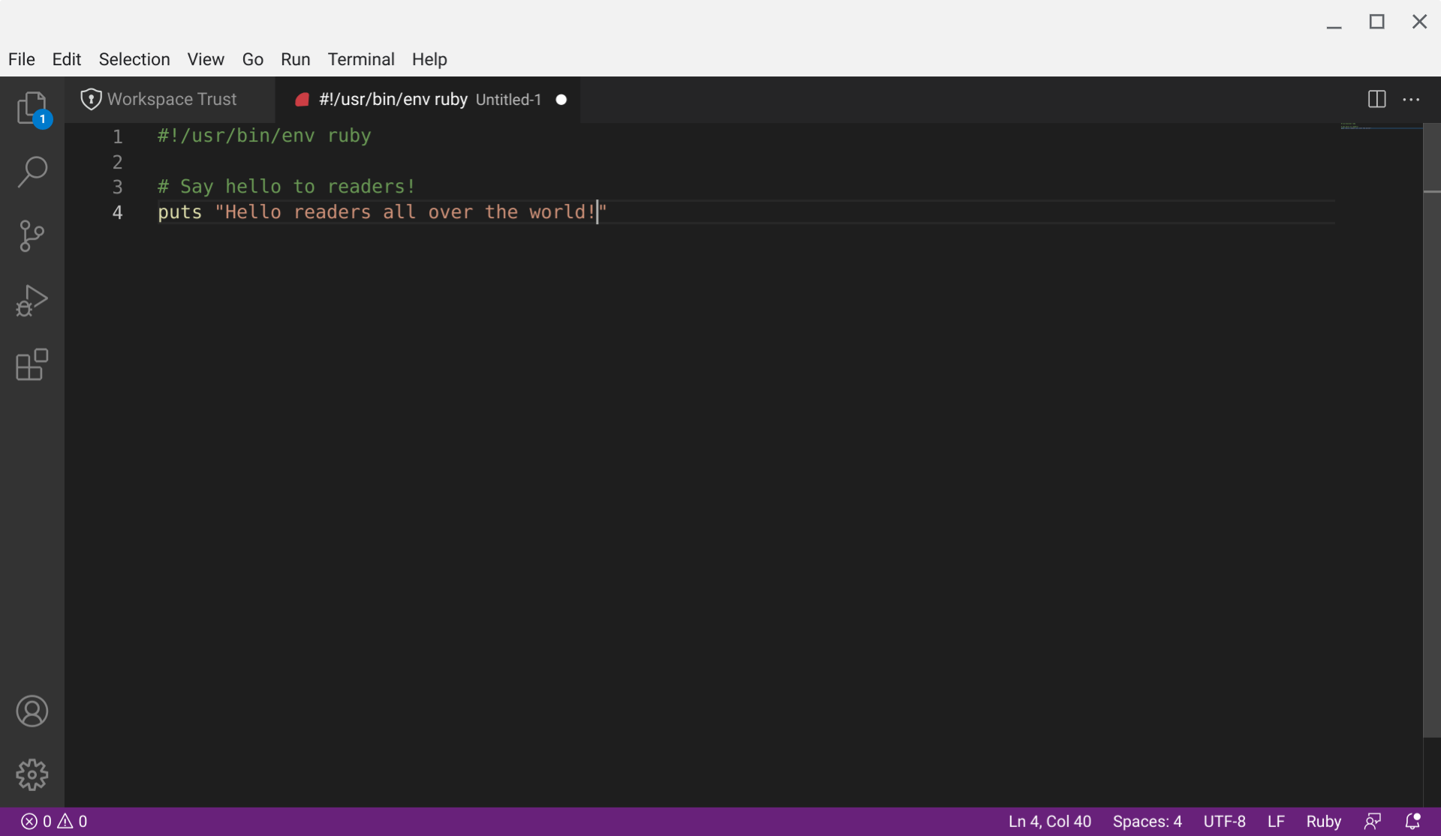
Task: Click the feedback icon in status bar
Action: [1373, 821]
